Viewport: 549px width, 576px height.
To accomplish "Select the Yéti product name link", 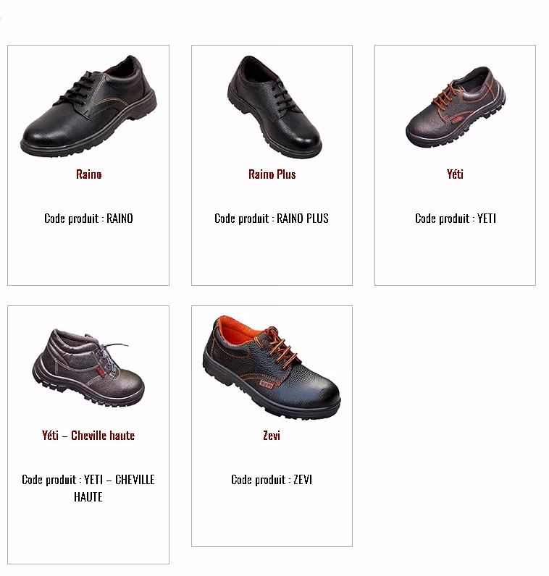I will (455, 174).
